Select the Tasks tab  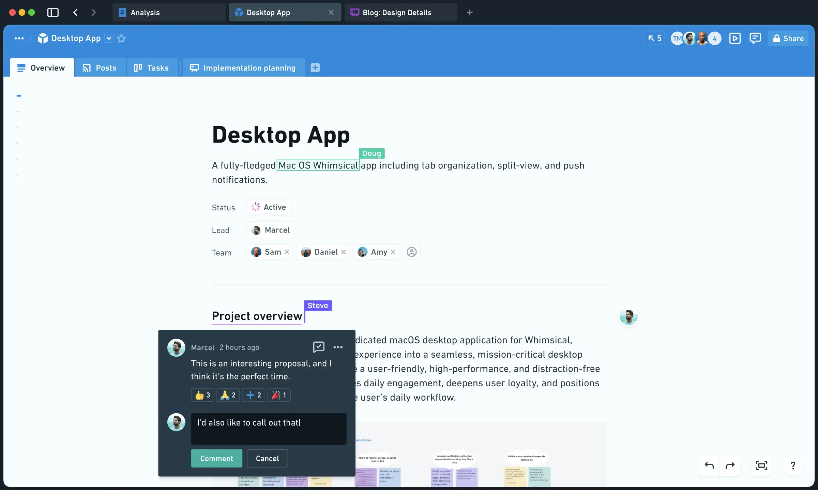coord(152,68)
